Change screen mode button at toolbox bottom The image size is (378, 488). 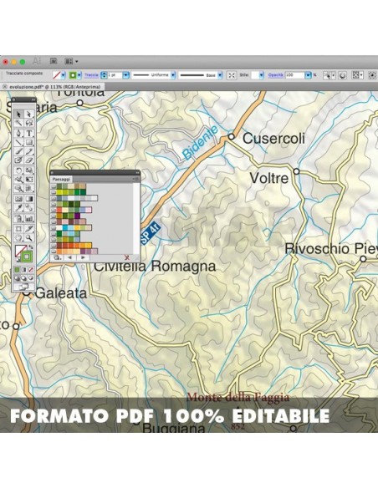tap(24, 287)
